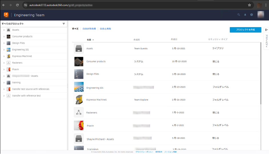Select transfer test source with references item

click(x=31, y=89)
